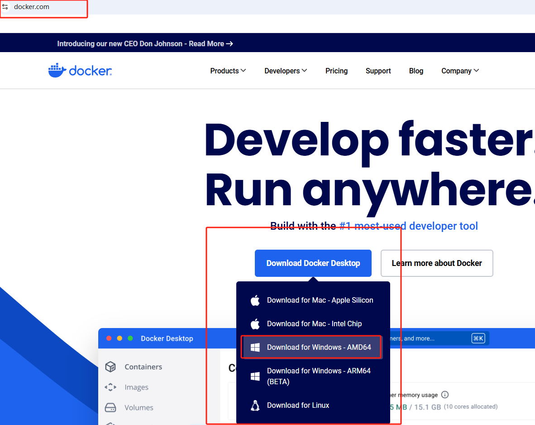Click Learn more about Docker button
Viewport: 535px width, 425px height.
(x=437, y=263)
